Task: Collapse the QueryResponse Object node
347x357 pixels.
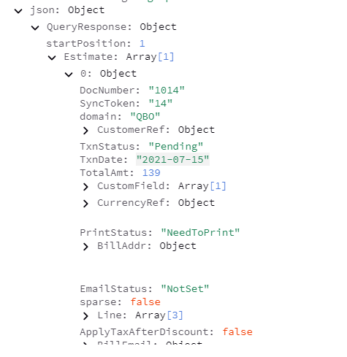Action: (x=35, y=28)
